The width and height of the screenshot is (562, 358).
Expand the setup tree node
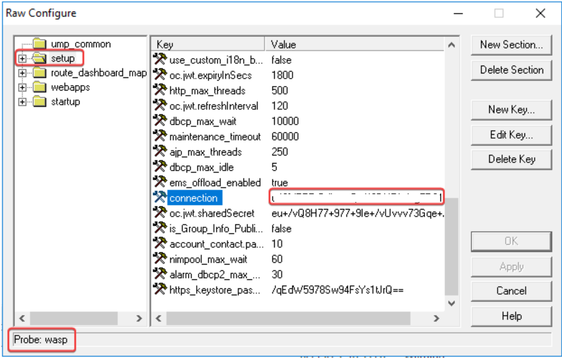[x=22, y=58]
